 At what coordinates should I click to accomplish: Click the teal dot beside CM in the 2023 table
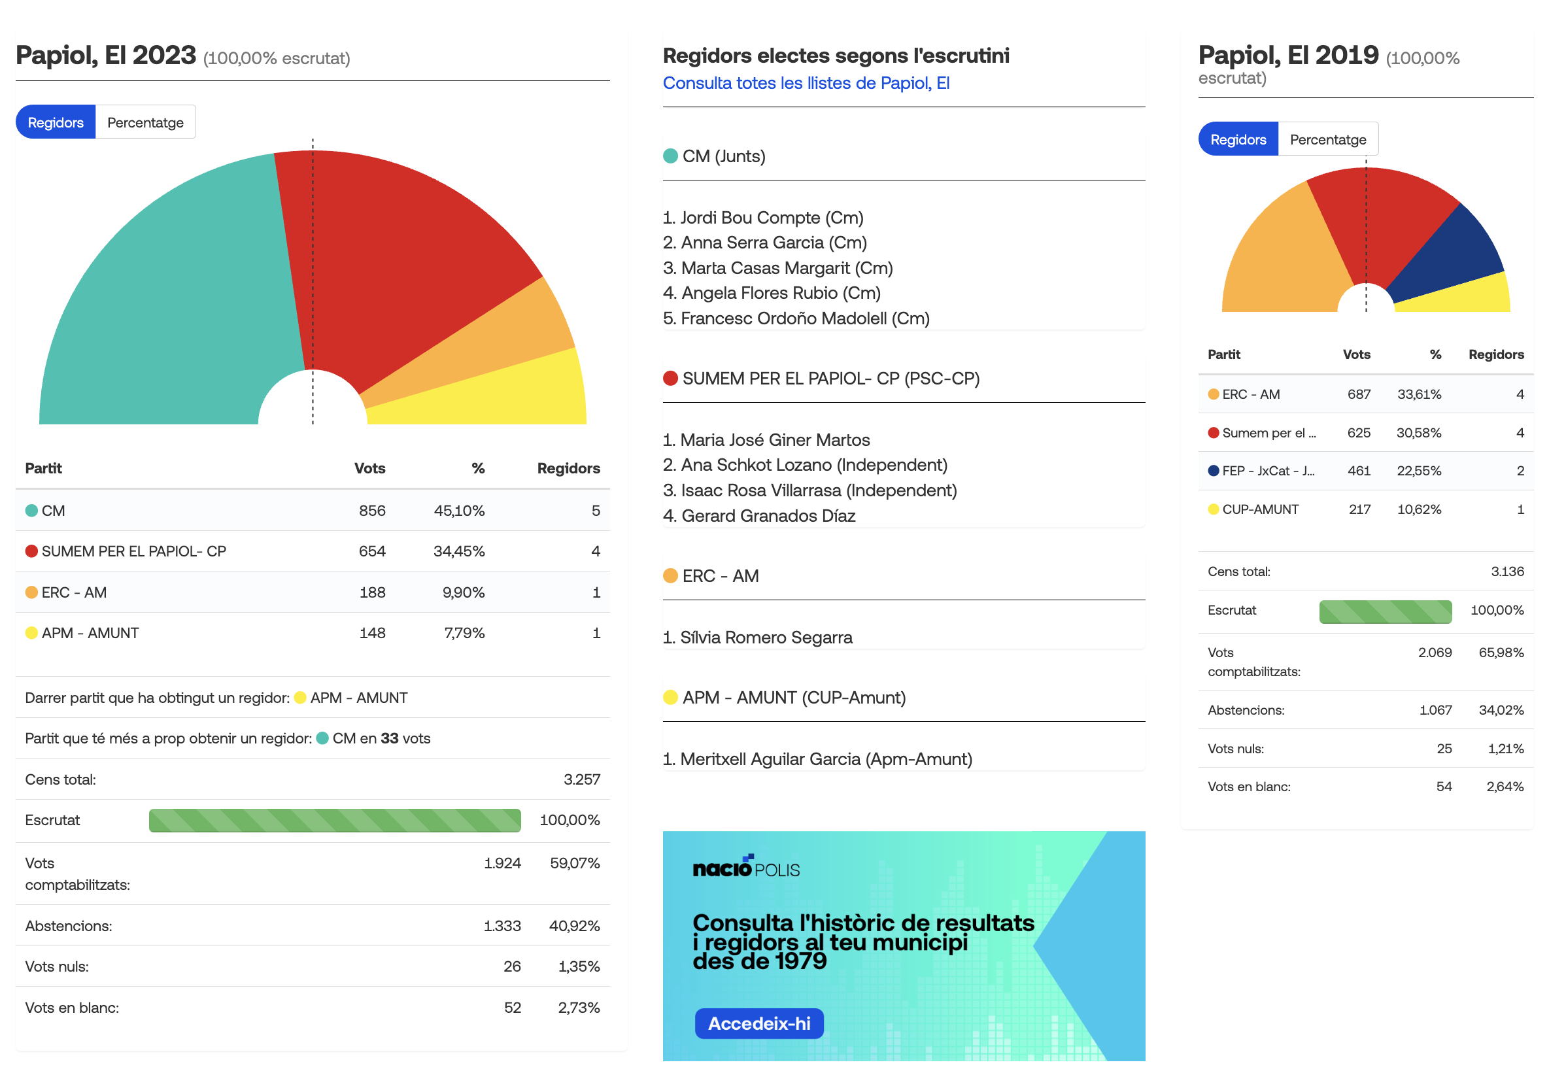(31, 511)
